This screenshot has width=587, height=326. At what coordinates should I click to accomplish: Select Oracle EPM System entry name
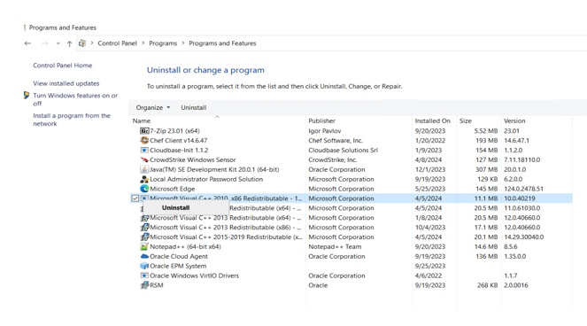point(178,266)
